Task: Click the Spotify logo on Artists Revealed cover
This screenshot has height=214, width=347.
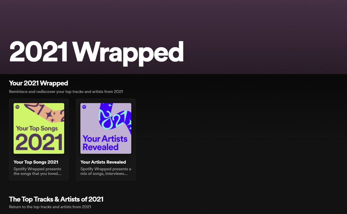Action: (84, 107)
